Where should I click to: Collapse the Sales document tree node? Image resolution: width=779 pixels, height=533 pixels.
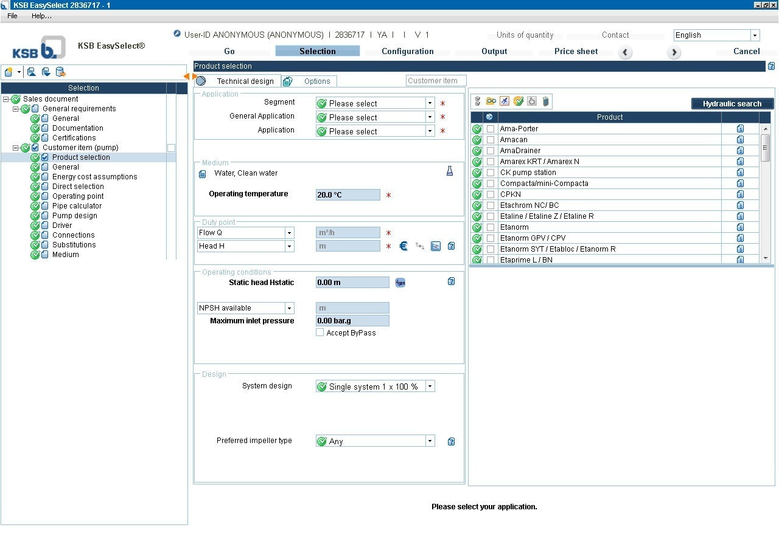6,99
